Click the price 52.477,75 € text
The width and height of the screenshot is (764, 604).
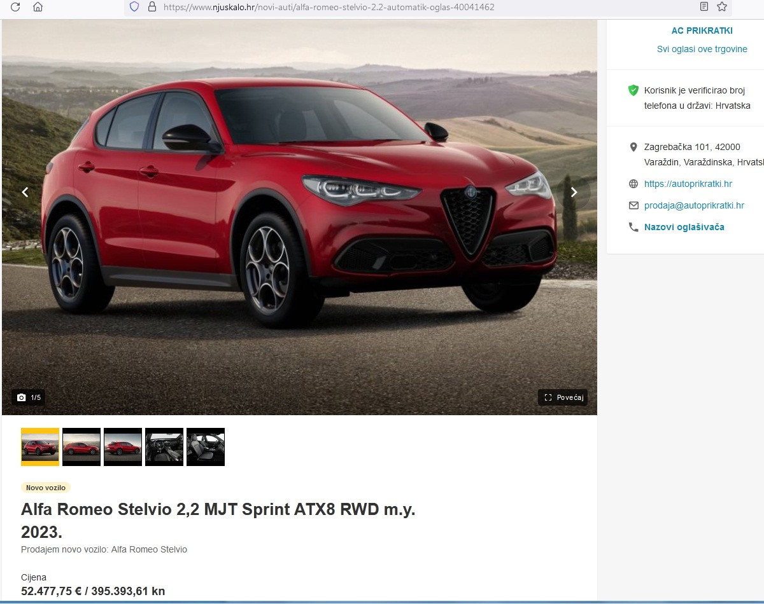click(x=52, y=591)
